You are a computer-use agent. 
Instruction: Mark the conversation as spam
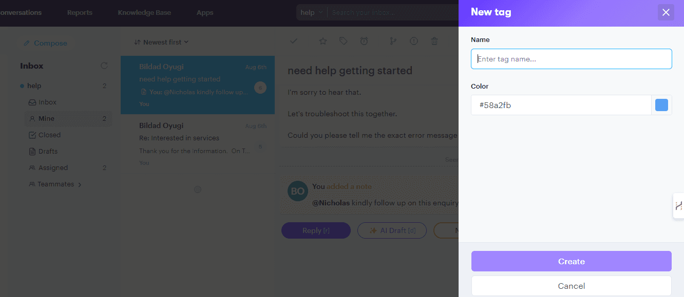414,41
